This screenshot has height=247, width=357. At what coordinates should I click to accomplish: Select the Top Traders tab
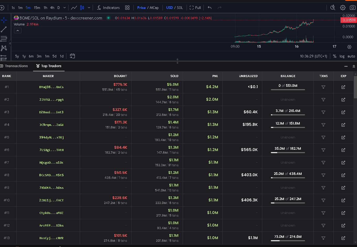49,66
